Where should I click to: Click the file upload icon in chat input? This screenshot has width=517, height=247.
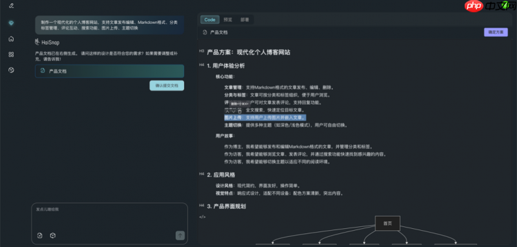pos(40,235)
